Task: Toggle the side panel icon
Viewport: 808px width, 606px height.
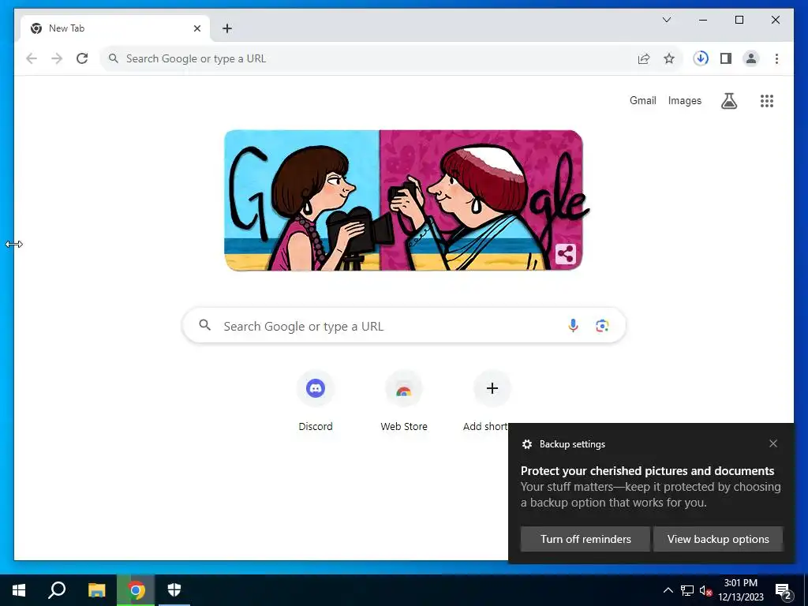Action: point(726,58)
